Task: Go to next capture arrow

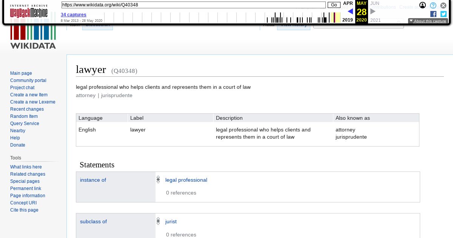Action: (x=373, y=11)
